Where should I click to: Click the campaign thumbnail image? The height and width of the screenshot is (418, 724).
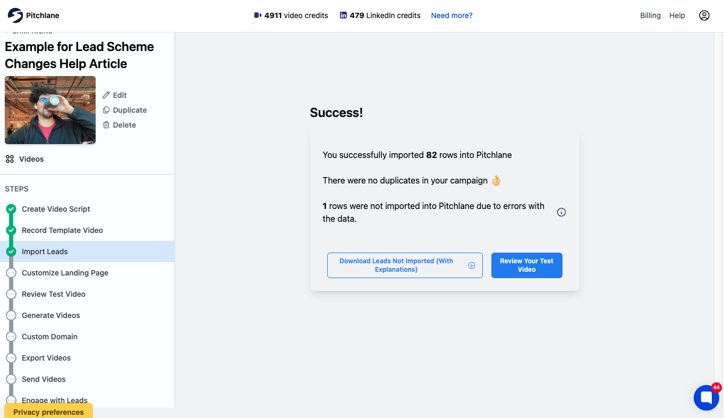(x=50, y=110)
